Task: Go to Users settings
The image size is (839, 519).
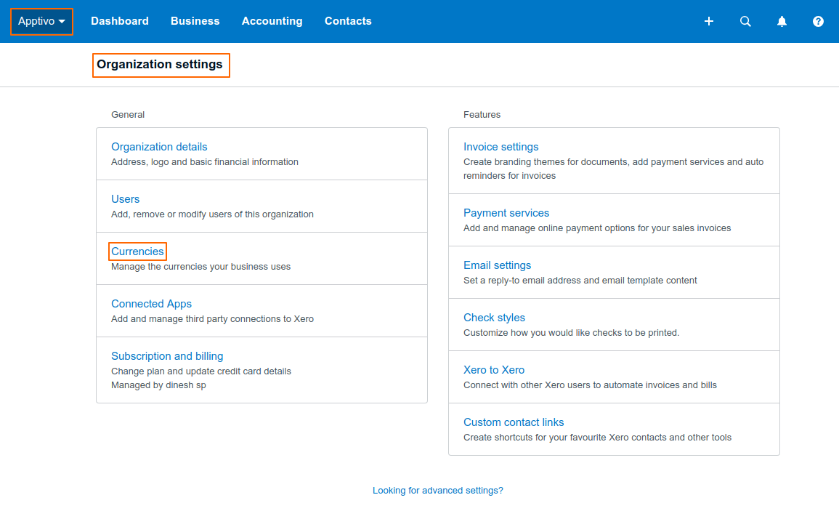Action: [x=125, y=199]
